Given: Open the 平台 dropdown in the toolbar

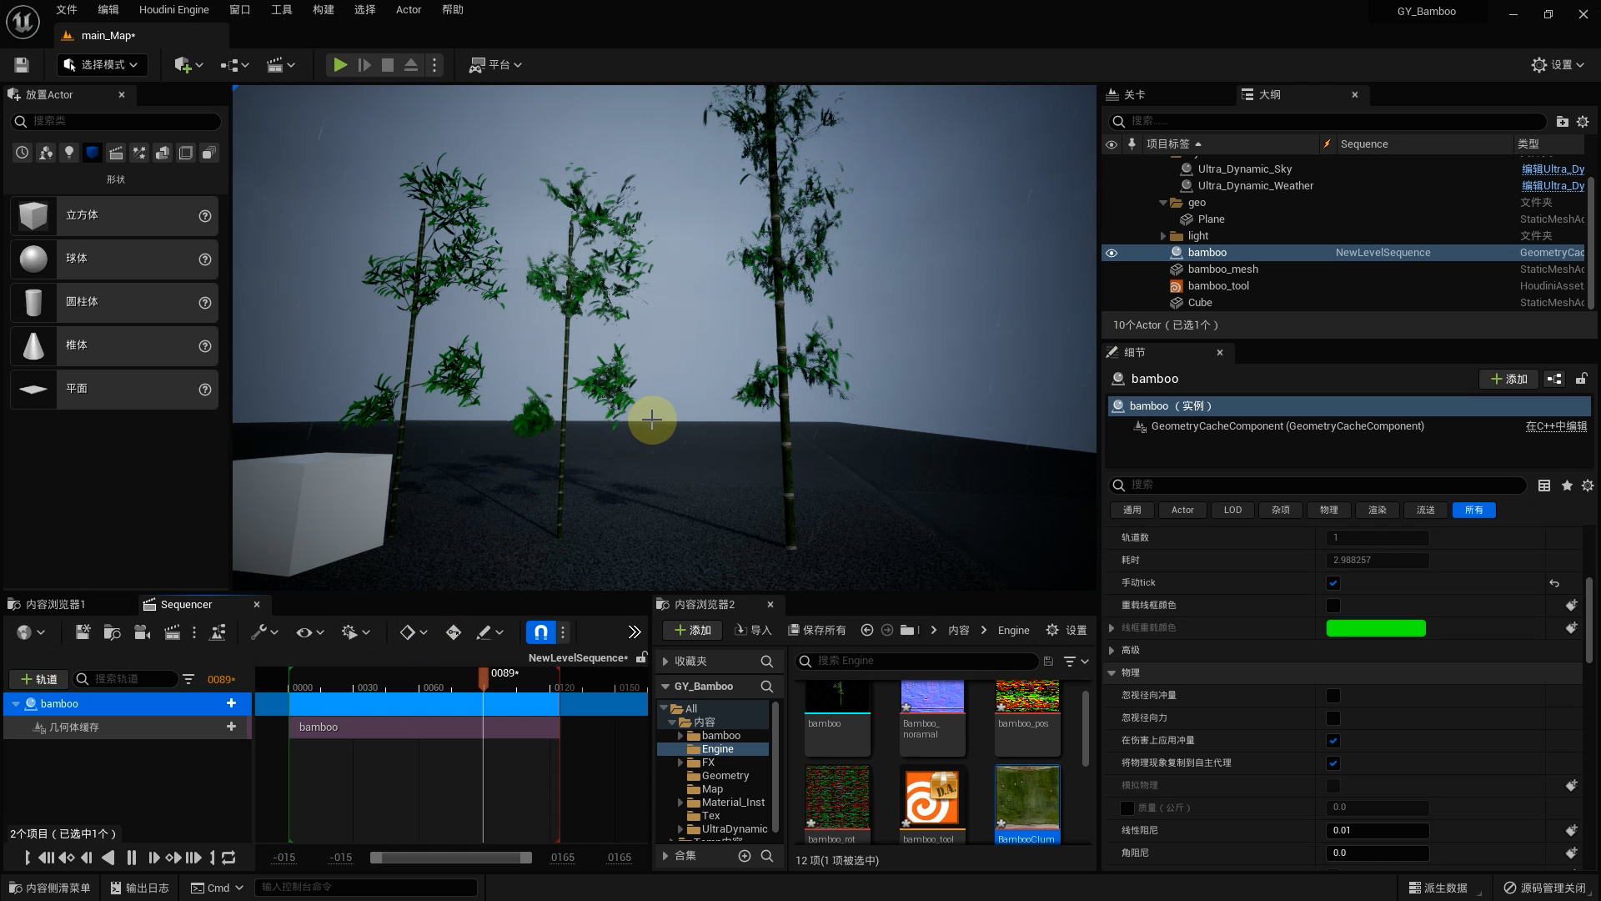Looking at the screenshot, I should pos(496,64).
